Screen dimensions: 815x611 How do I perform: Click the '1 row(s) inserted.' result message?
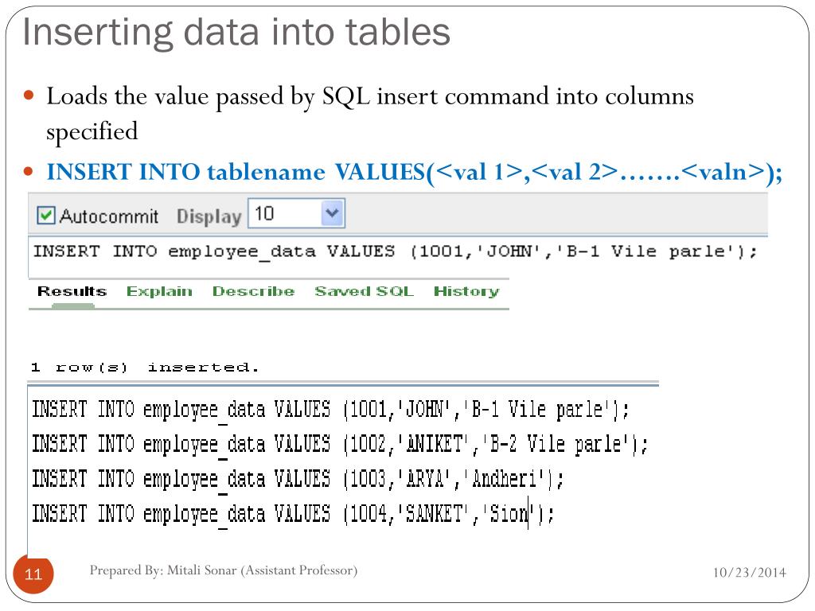[145, 368]
